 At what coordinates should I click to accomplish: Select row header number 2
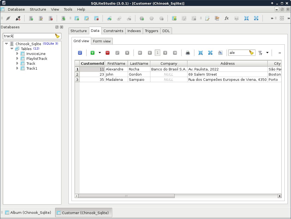(77, 74)
